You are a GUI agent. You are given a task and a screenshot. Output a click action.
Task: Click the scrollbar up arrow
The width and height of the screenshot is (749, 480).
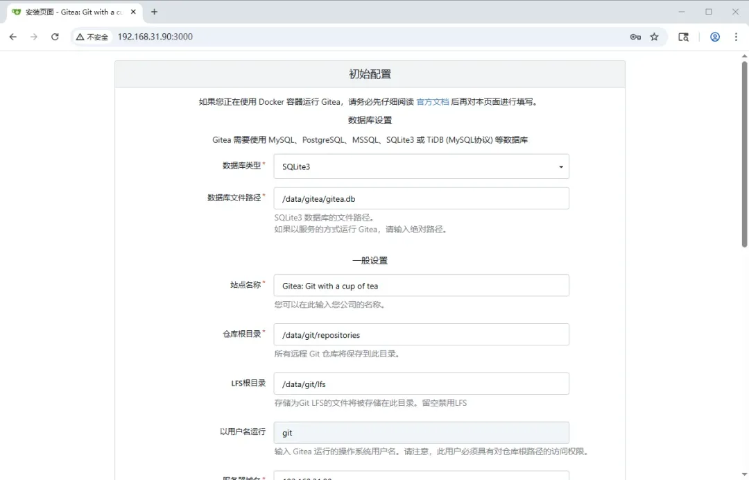744,56
